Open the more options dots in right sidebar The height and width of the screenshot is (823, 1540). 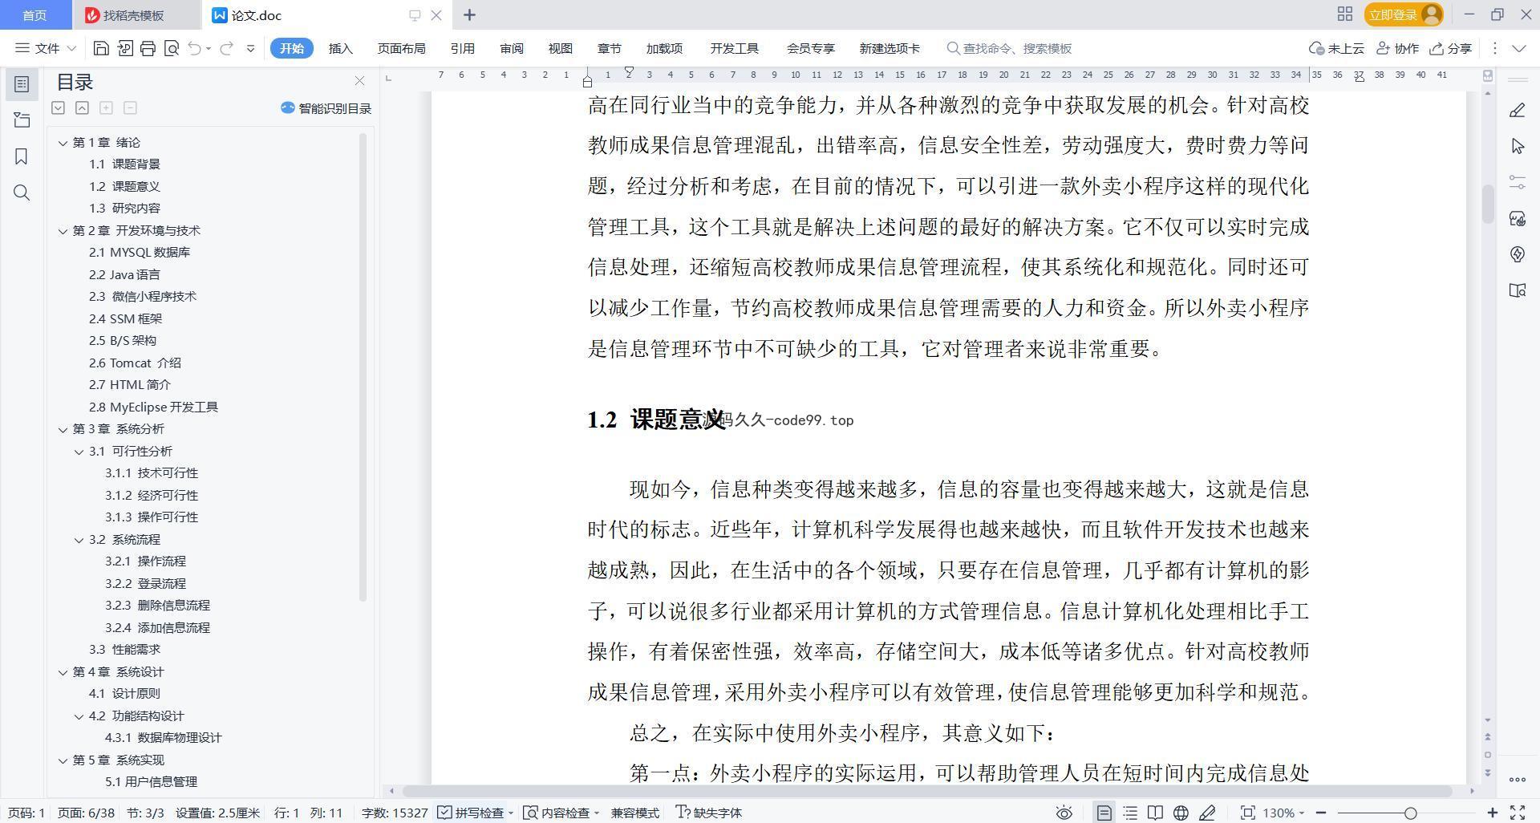click(1517, 779)
